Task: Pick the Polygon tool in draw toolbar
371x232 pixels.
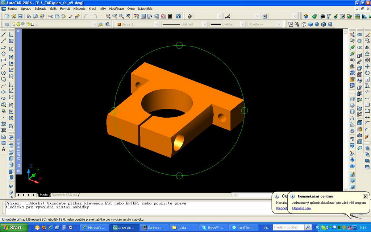Action: [4, 54]
